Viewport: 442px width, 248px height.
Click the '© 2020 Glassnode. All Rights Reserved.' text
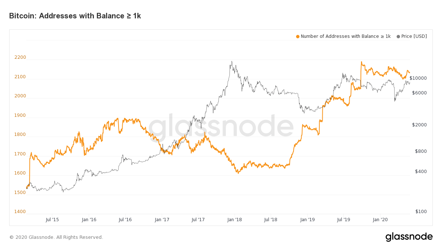click(56, 237)
